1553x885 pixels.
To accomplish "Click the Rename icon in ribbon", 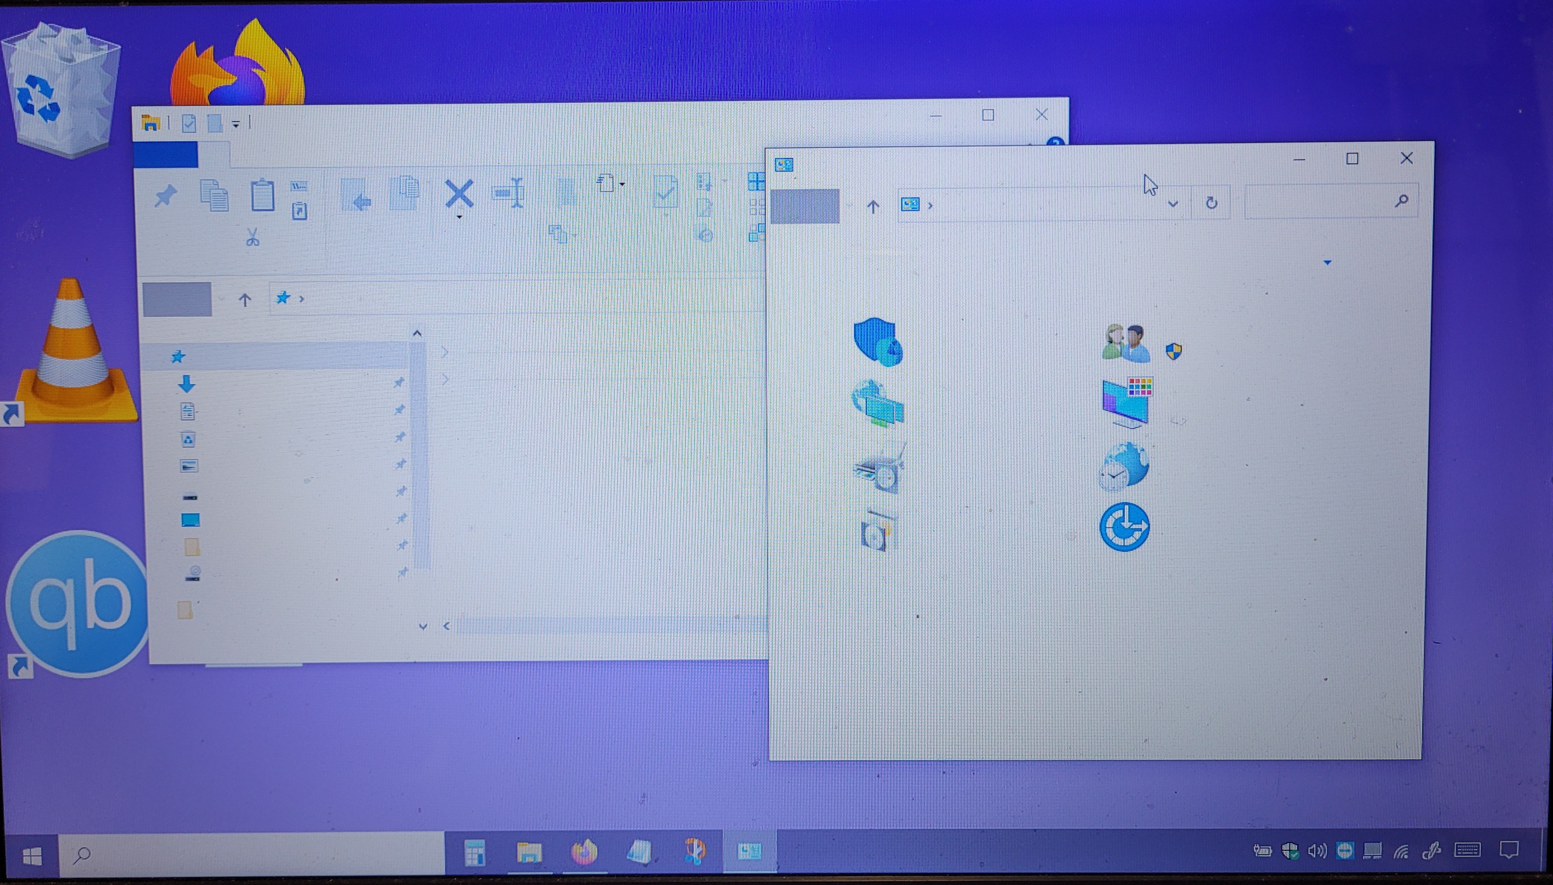I will 508,193.
